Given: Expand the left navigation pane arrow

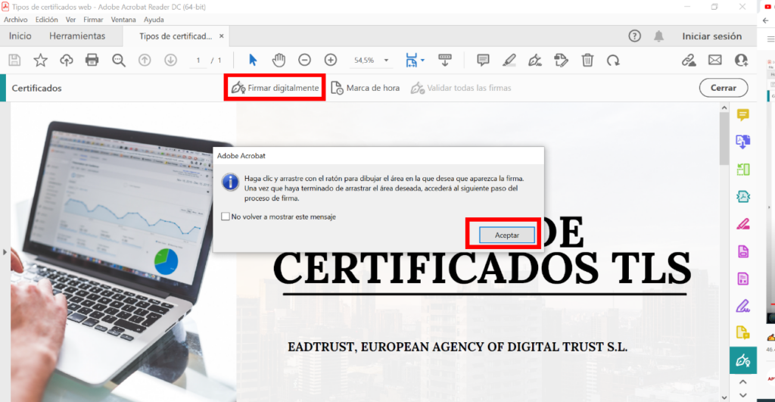Looking at the screenshot, I should point(5,252).
